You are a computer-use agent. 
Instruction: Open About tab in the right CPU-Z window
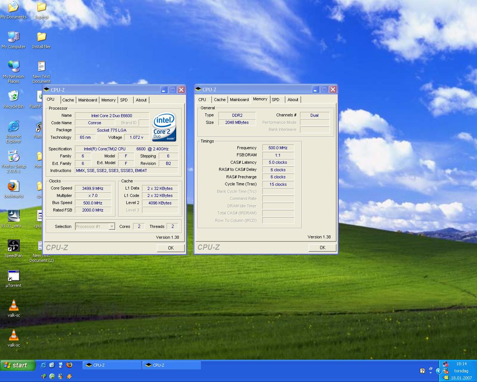click(293, 100)
